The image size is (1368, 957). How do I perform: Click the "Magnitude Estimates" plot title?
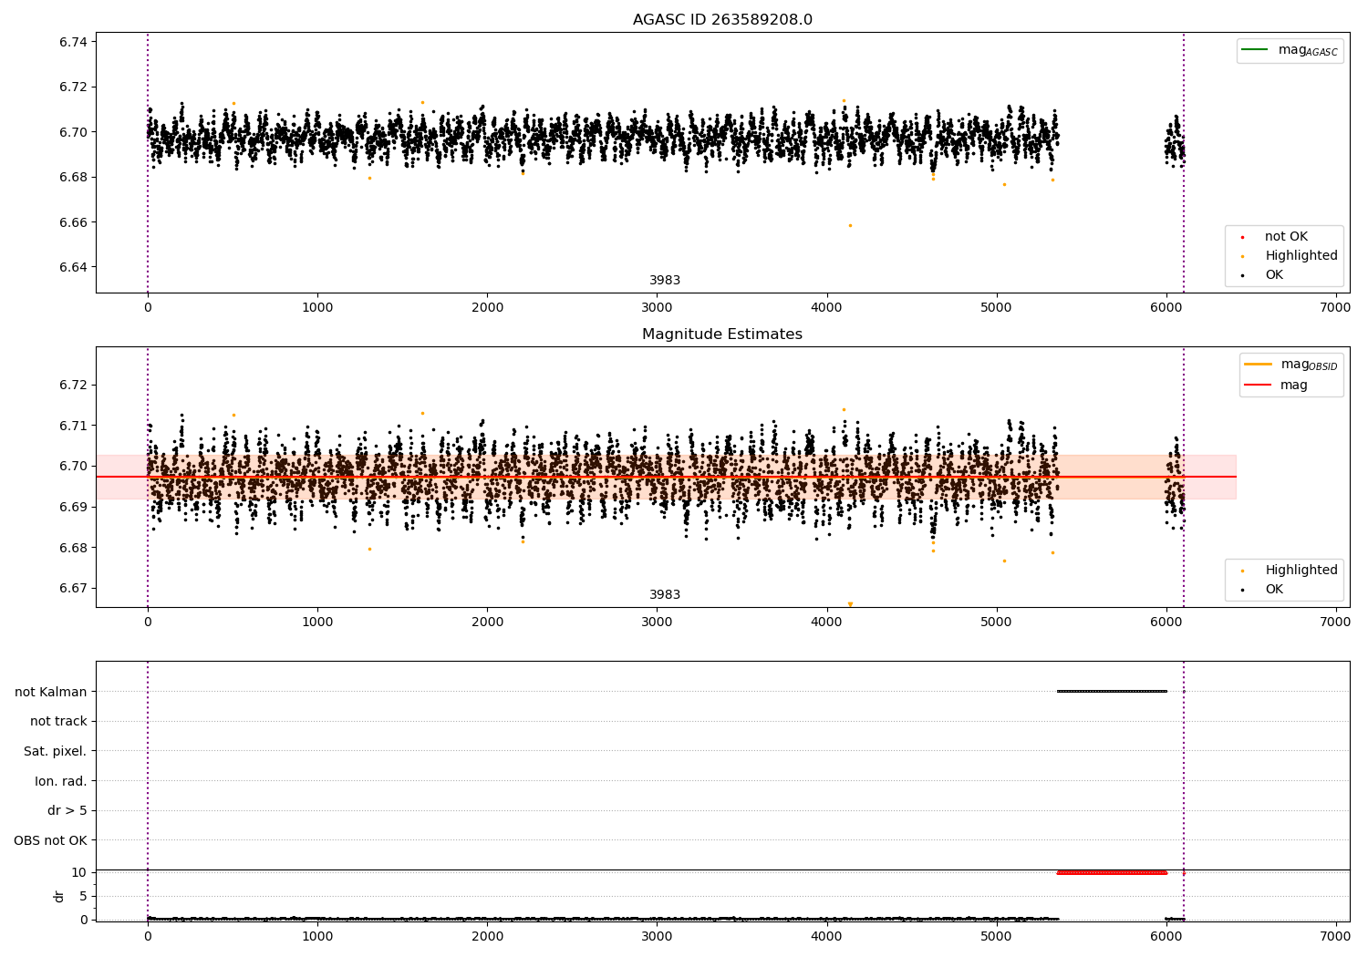coord(722,334)
